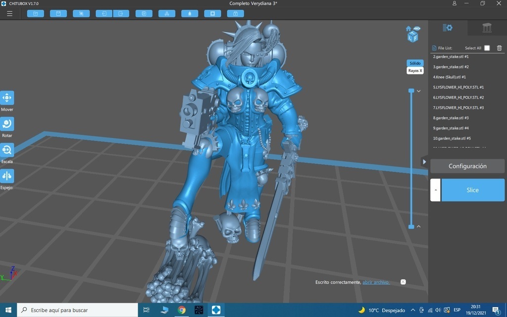Select 8.garden_stake.stl #3 file
507x317 pixels.
(x=451, y=118)
